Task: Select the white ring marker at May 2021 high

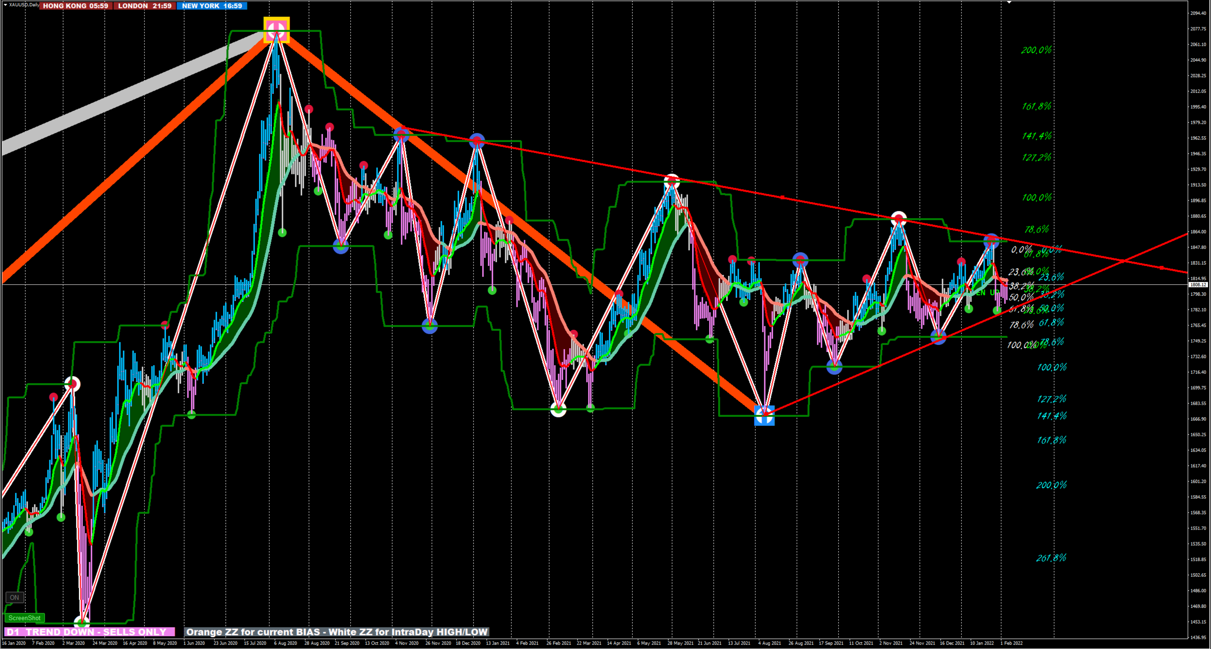Action: [672, 181]
